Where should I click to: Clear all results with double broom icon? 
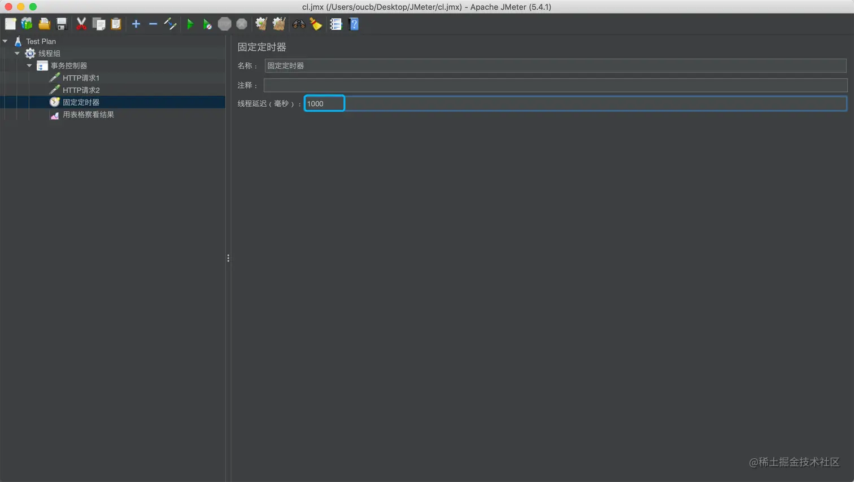[x=278, y=24]
